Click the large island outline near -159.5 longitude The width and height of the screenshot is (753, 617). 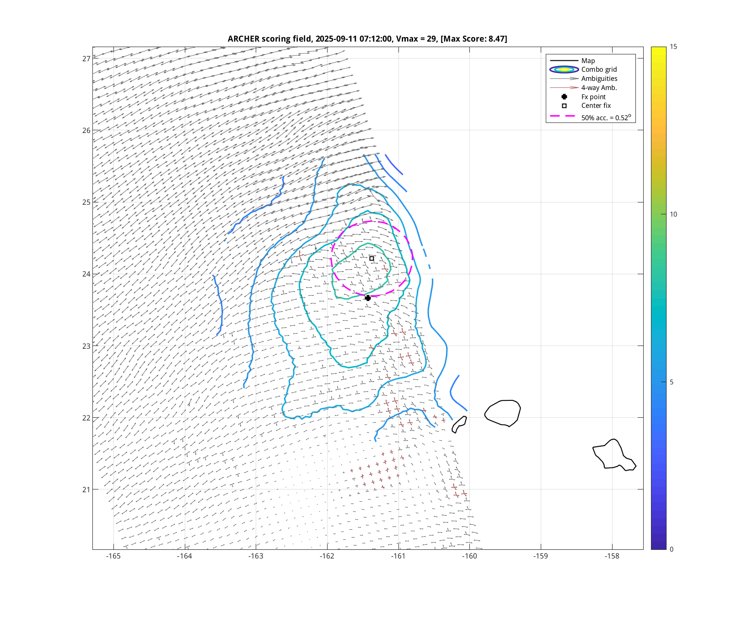tap(502, 413)
